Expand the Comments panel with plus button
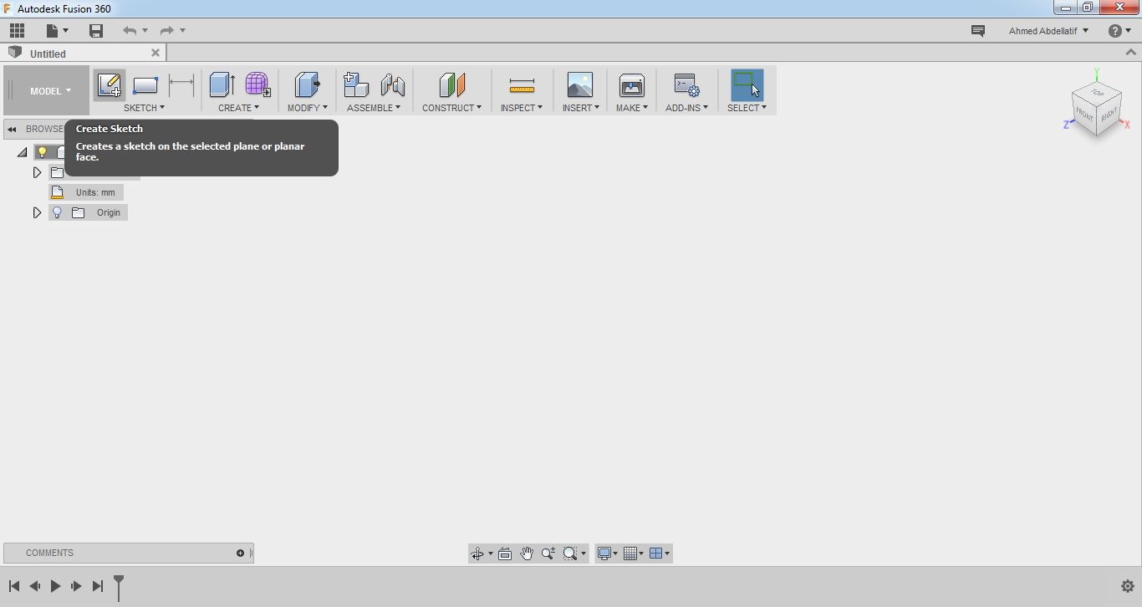1142x607 pixels. click(x=241, y=553)
